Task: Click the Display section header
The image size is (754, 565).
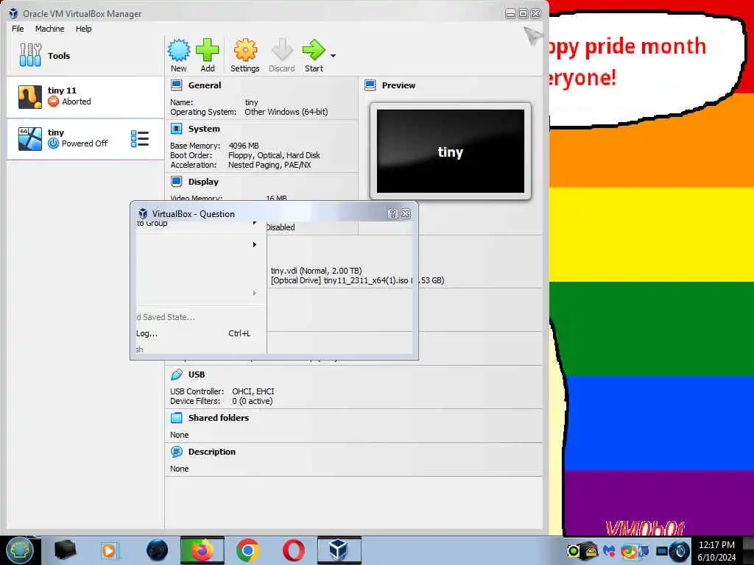Action: (203, 182)
